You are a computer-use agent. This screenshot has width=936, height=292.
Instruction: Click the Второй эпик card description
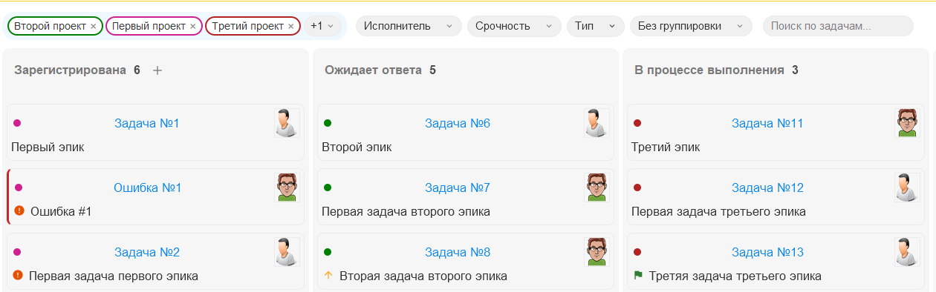pos(357,147)
